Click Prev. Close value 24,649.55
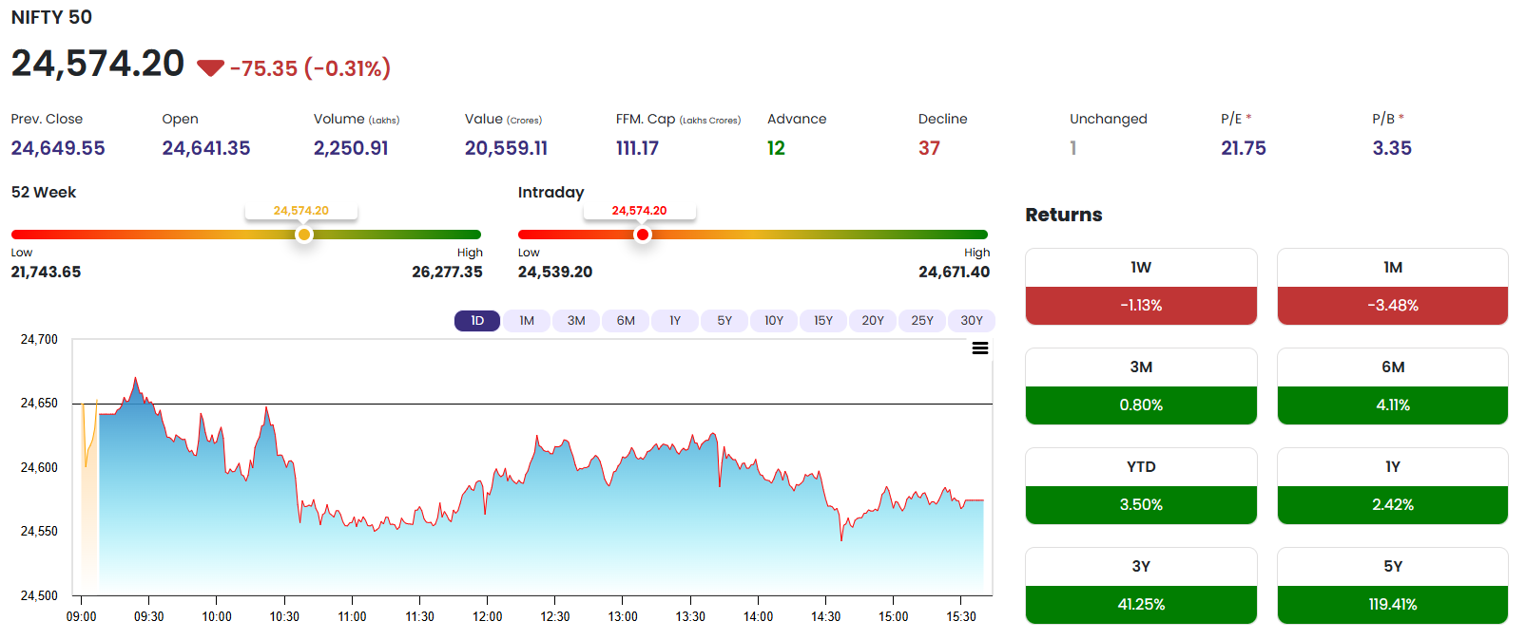The width and height of the screenshot is (1526, 640). coord(58,148)
